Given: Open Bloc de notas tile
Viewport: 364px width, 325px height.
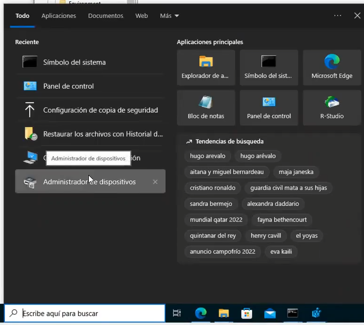Looking at the screenshot, I should click(206, 108).
